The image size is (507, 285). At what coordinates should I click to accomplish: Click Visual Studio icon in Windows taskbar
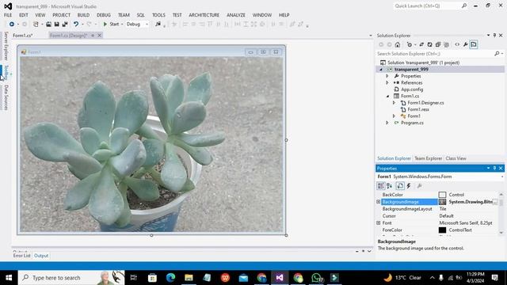coord(280,278)
